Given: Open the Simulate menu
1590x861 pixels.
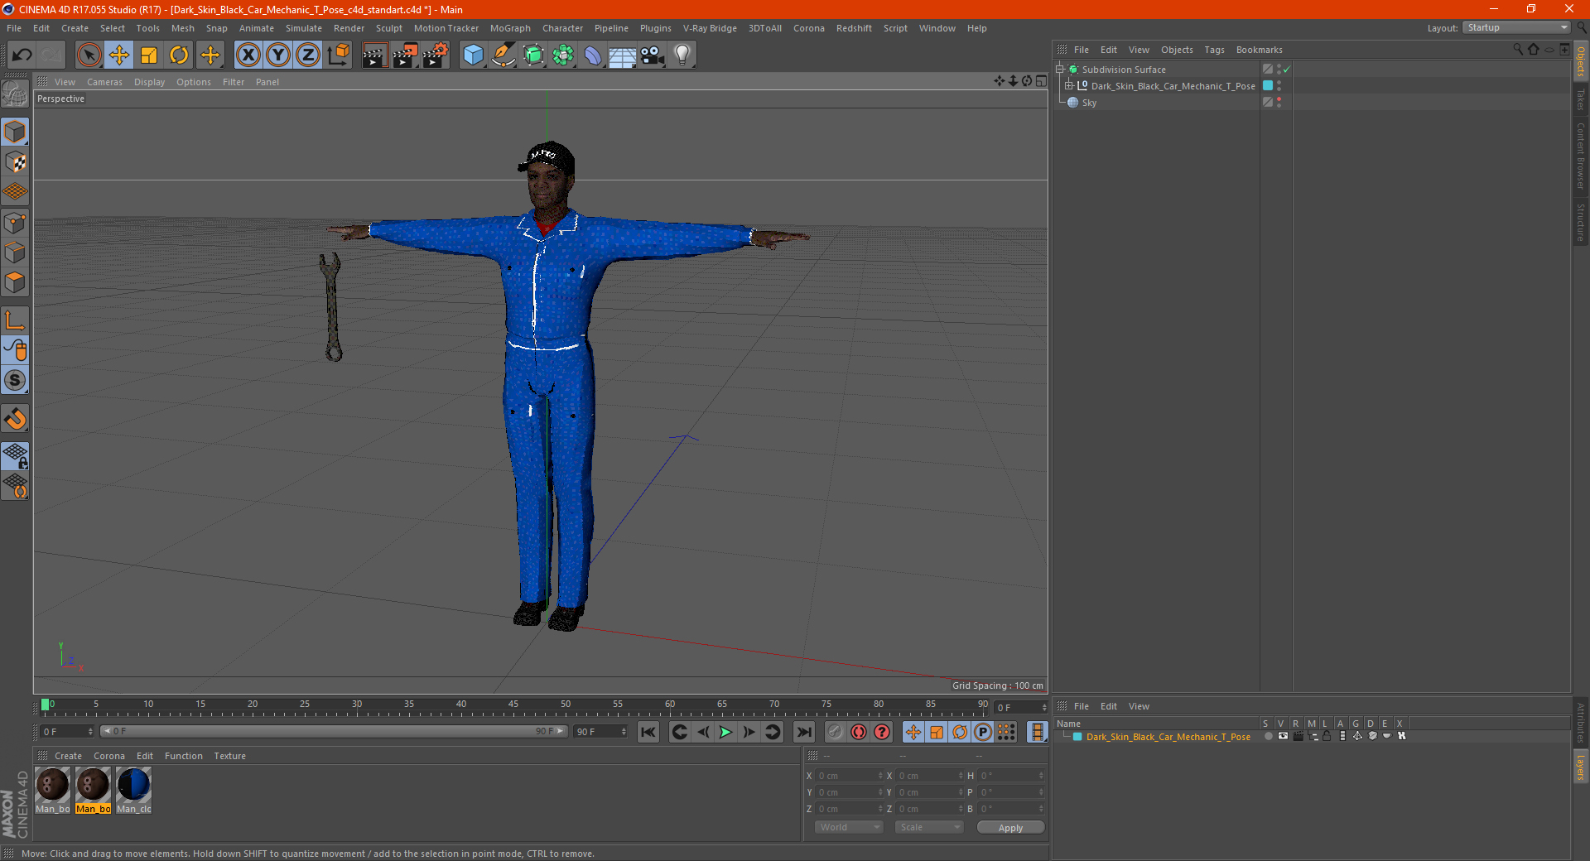Looking at the screenshot, I should [x=304, y=28].
